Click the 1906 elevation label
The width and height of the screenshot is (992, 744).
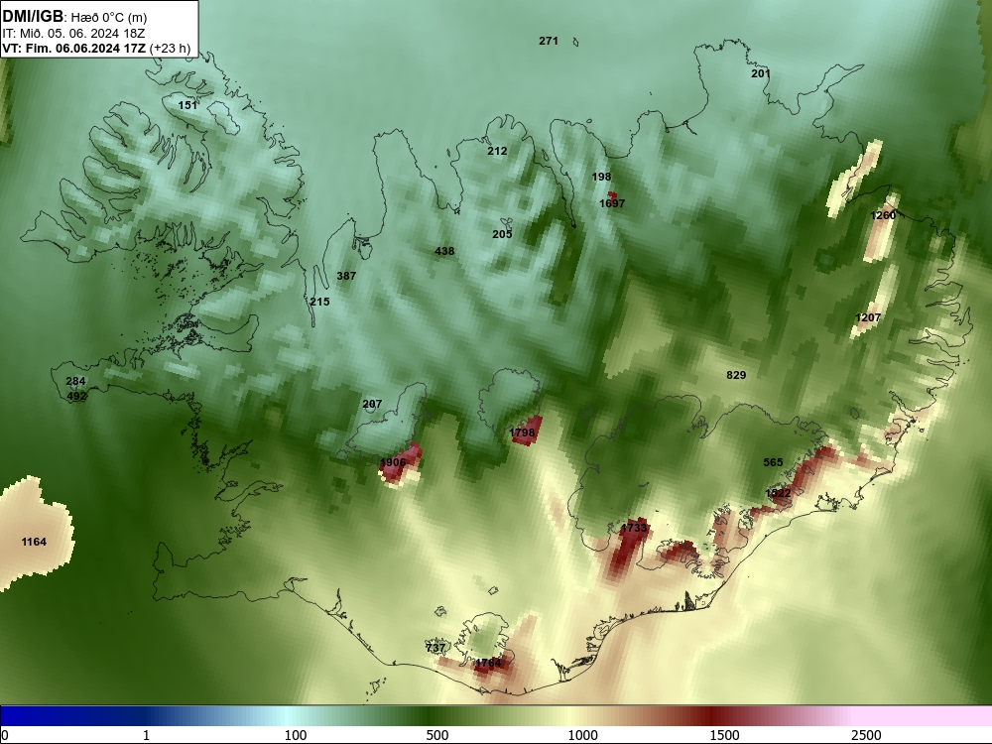click(x=393, y=462)
